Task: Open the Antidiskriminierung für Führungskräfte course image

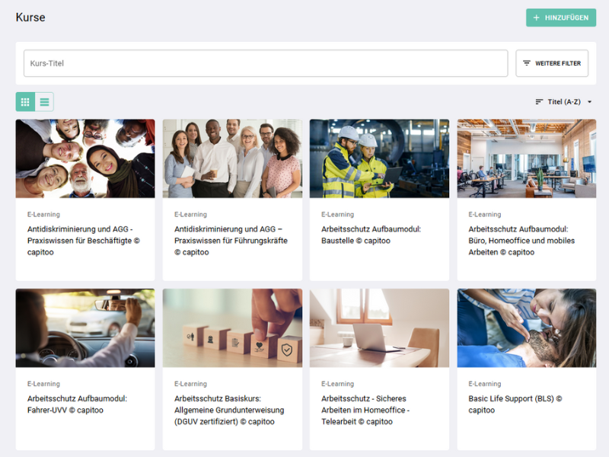Action: [x=232, y=158]
